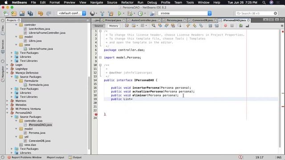
Task: Click the Services sidebar tab
Action: point(3,46)
